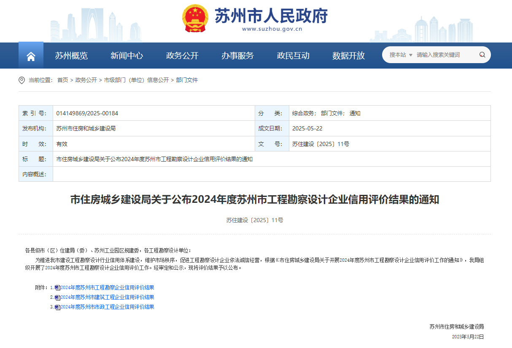This screenshot has height=348, width=512.
Task: Download 2024年度苏州市市政工程企业信用评价结果 attachment
Action: (107, 307)
